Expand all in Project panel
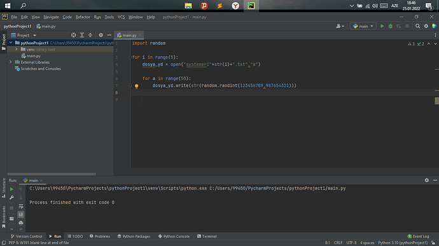The width and height of the screenshot is (439, 246). (x=81, y=35)
